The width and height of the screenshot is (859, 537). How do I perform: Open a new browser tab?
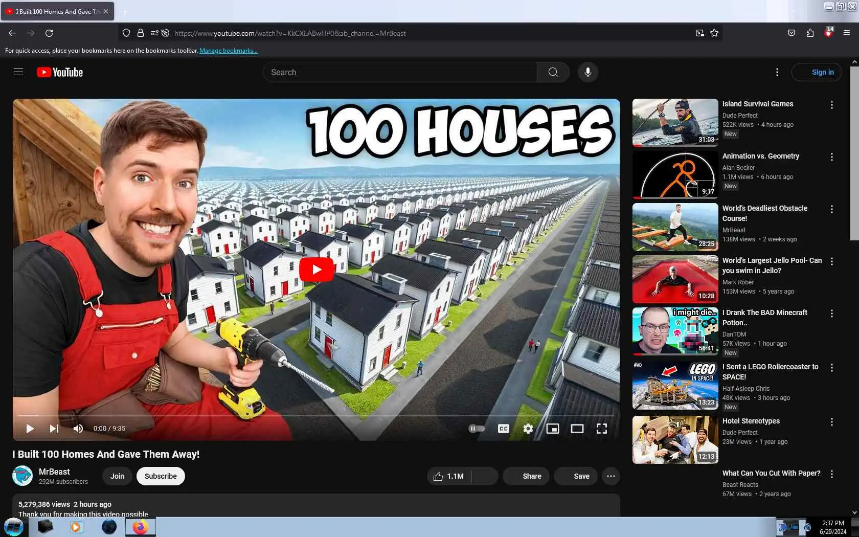click(125, 11)
